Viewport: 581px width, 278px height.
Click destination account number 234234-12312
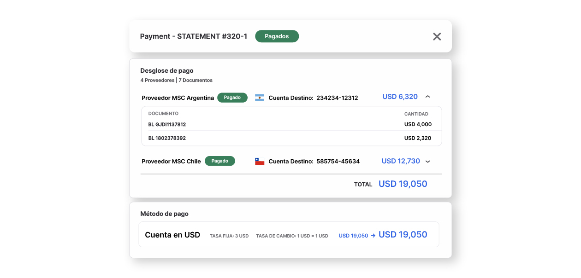click(337, 98)
